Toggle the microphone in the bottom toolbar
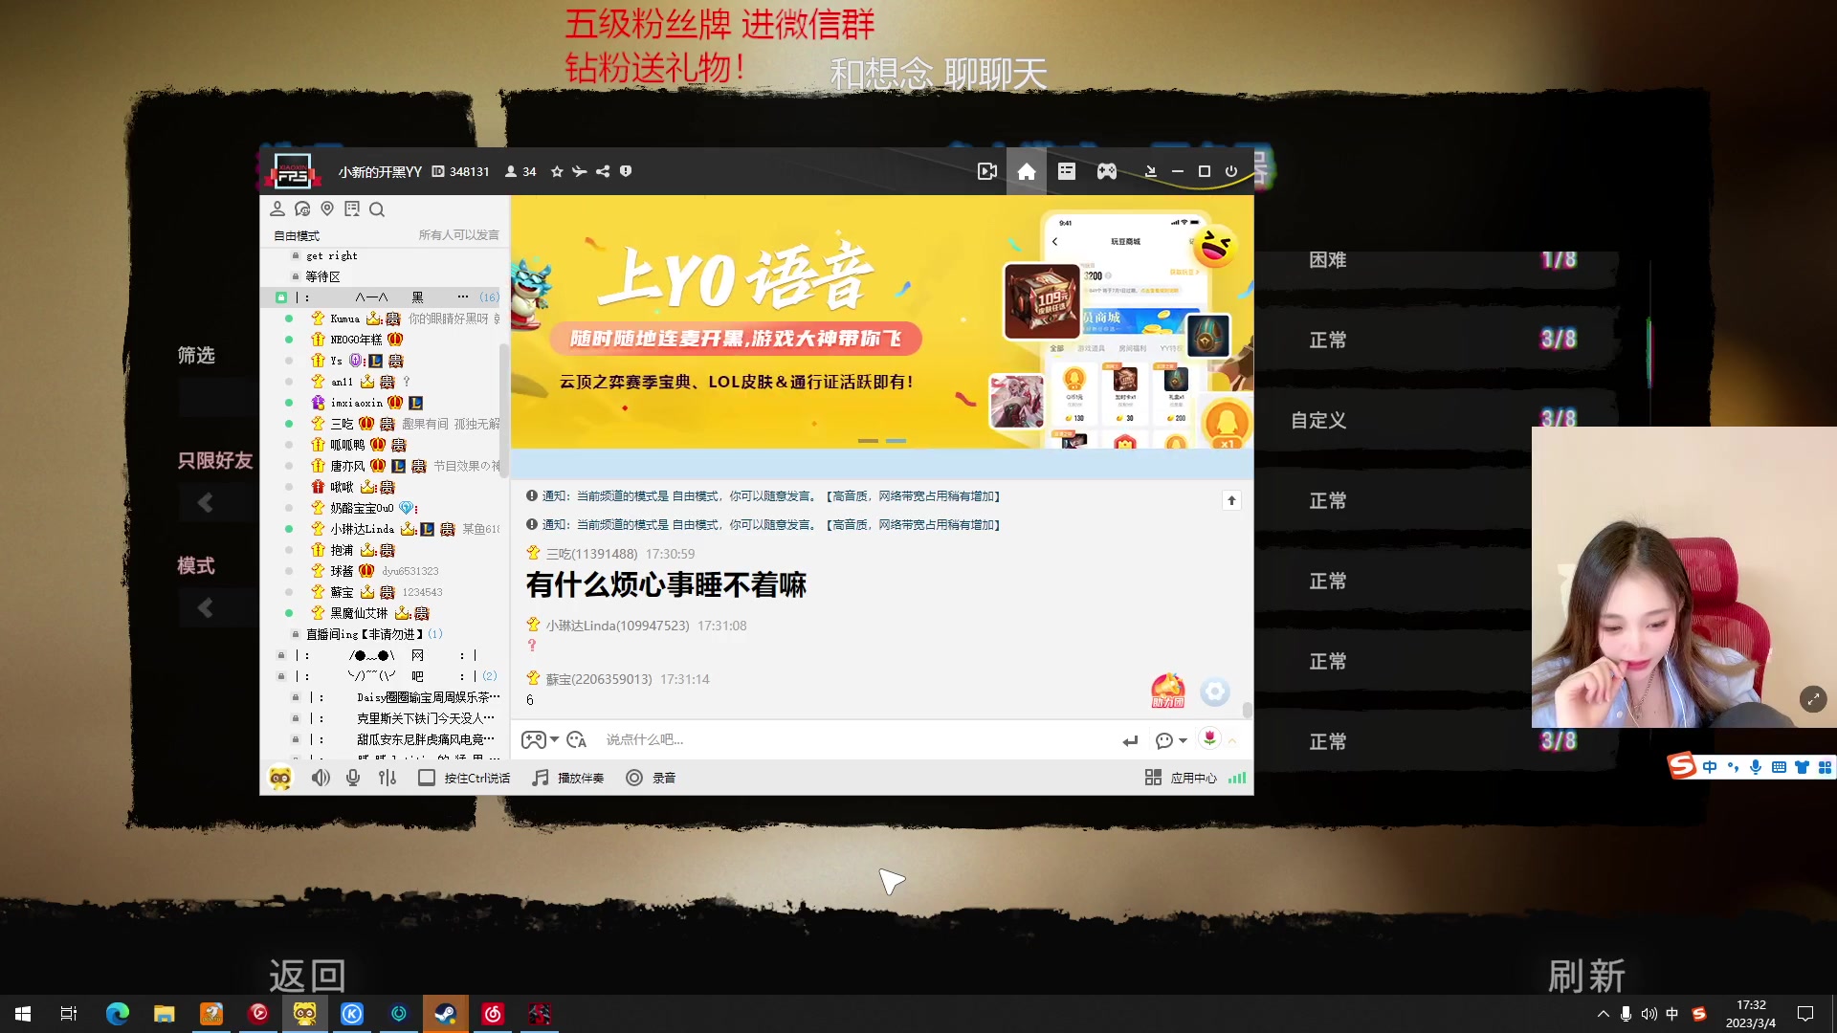This screenshot has height=1033, width=1837. [x=352, y=777]
